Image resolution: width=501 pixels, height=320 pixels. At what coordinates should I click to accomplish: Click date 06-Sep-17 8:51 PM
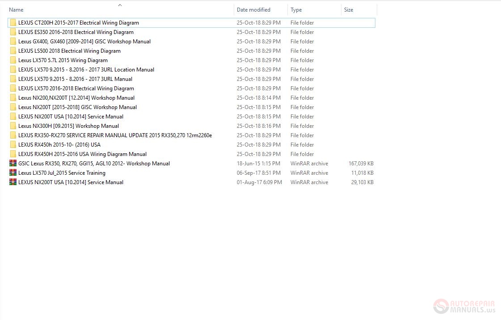259,173
